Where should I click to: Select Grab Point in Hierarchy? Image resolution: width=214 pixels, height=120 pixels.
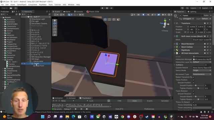coord(40,66)
